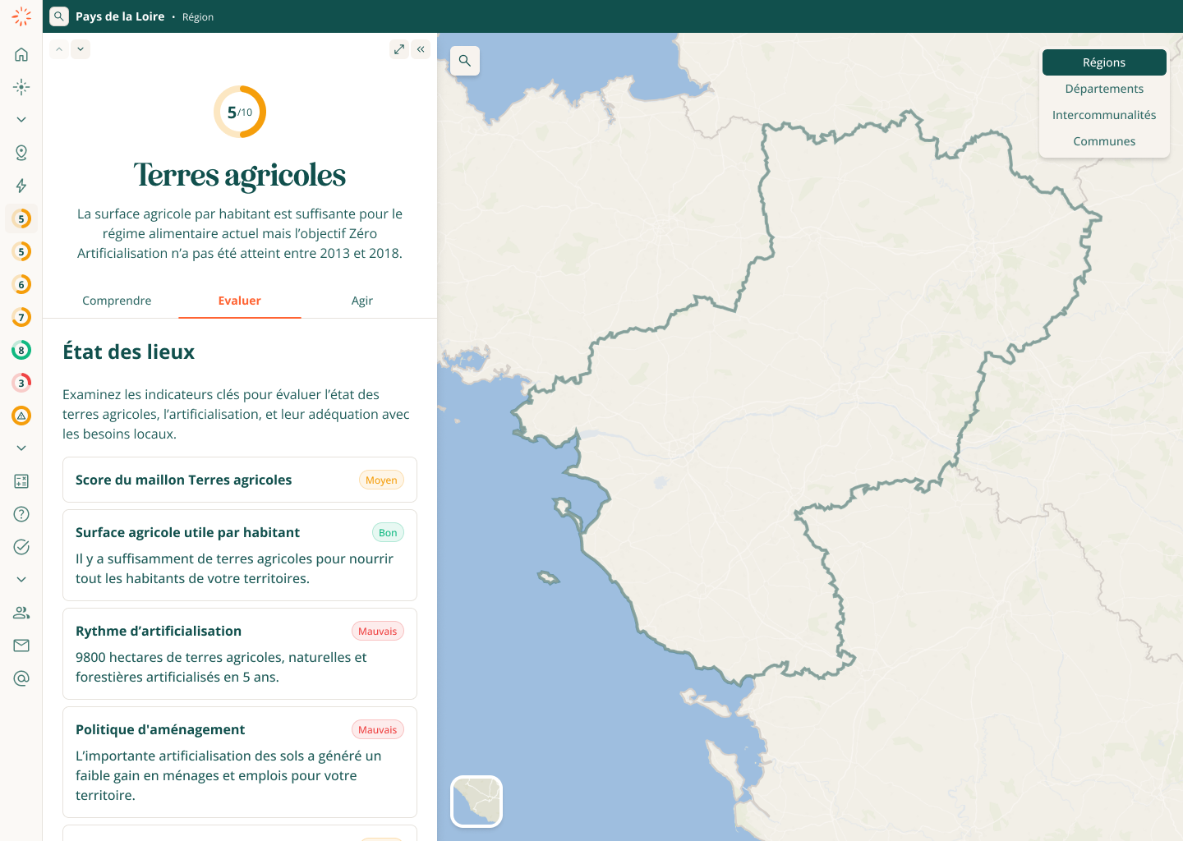The height and width of the screenshot is (841, 1183).
Task: Click the lightning bolt sidebar icon
Action: pyautogui.click(x=21, y=186)
